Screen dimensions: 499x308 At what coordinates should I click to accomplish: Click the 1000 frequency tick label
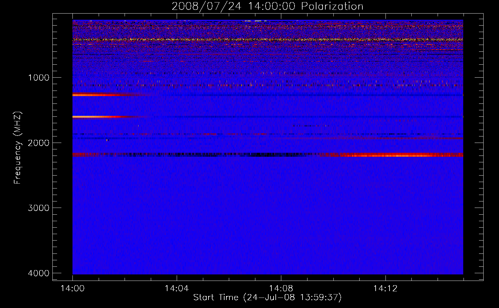click(x=39, y=77)
